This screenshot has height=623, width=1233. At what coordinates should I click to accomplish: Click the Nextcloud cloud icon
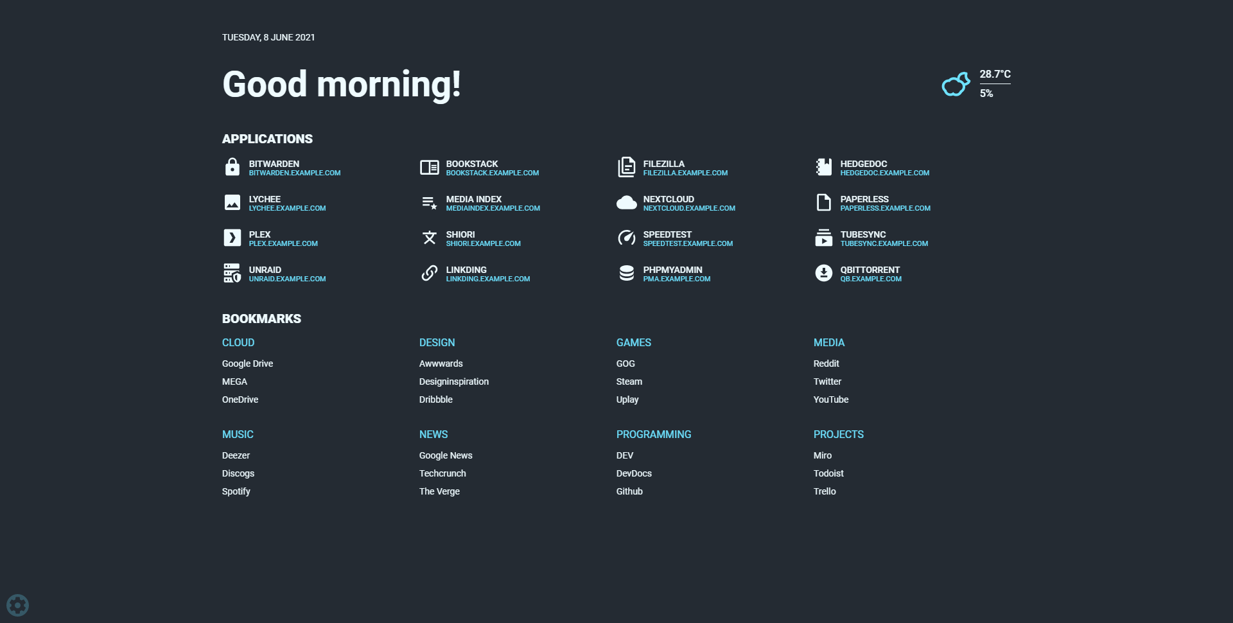[626, 203]
